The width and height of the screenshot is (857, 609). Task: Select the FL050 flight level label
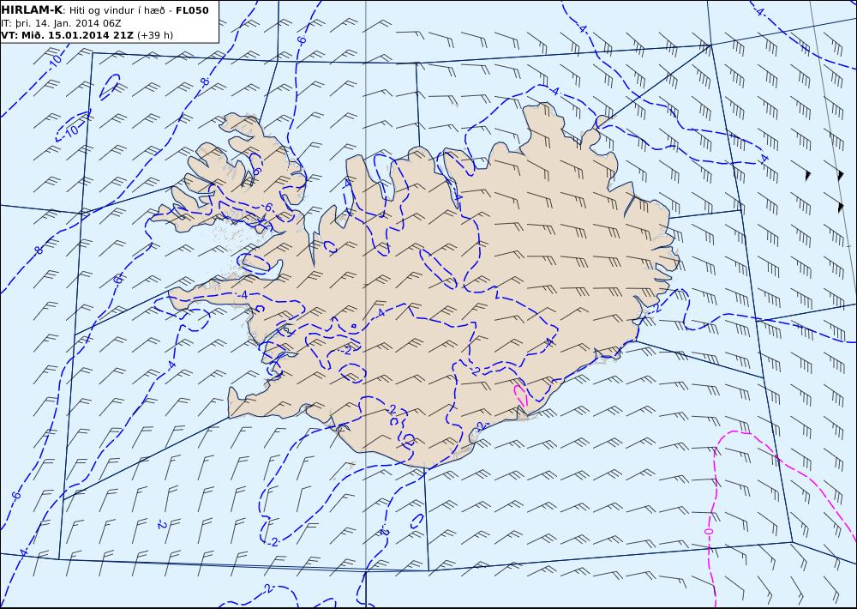[x=192, y=10]
